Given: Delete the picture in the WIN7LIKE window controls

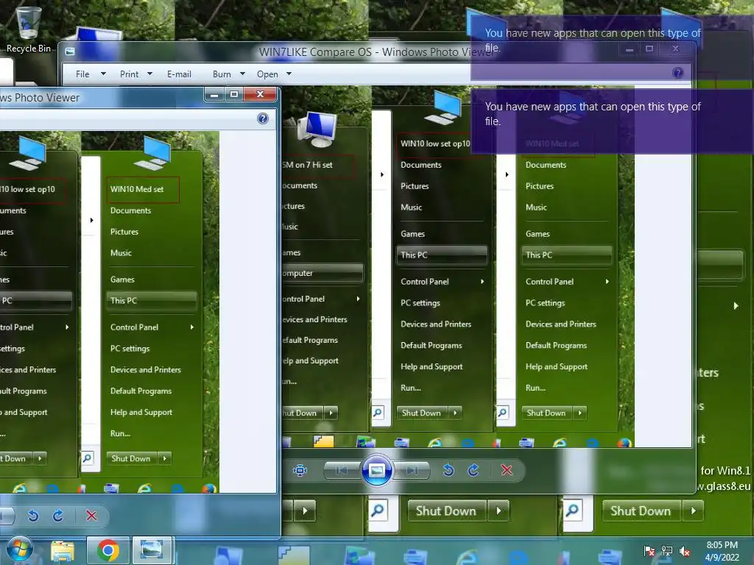Looking at the screenshot, I should (x=507, y=470).
